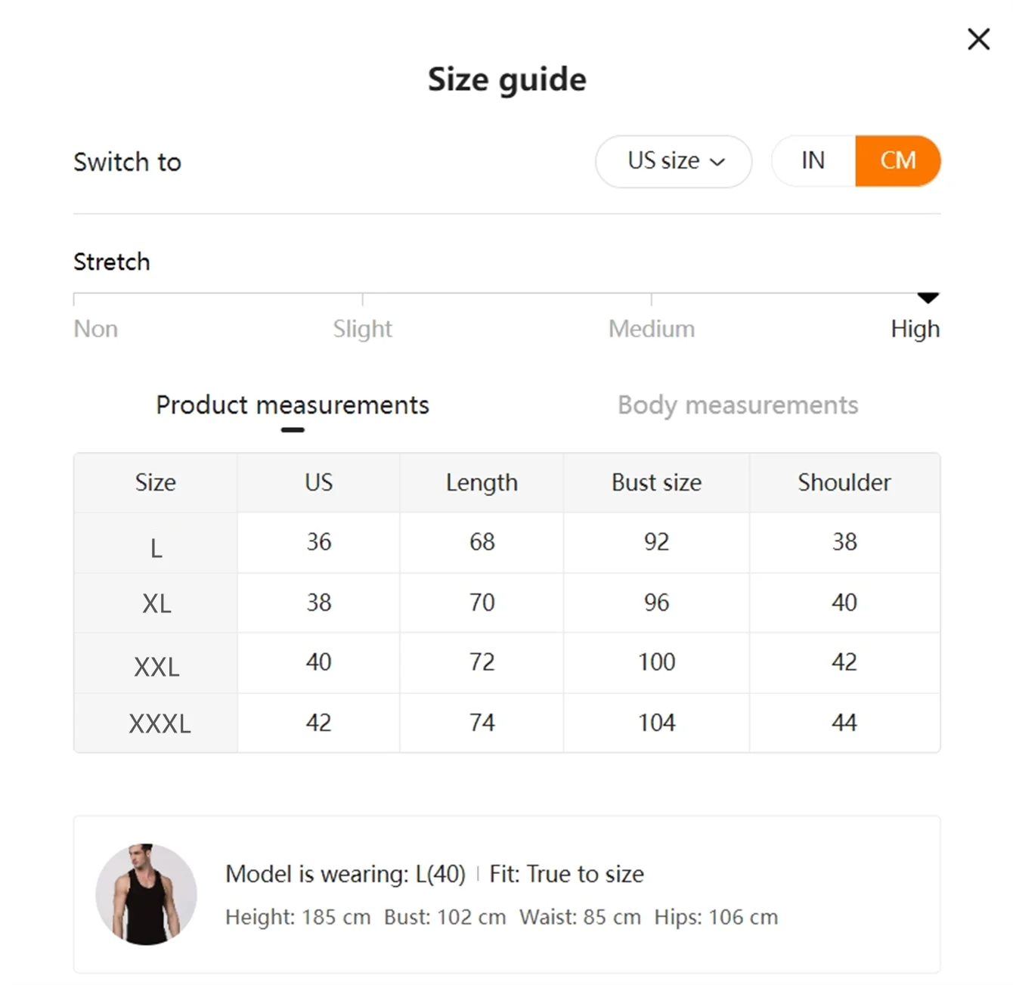Click the Medium stretch label
This screenshot has height=985, width=1013.
point(652,329)
